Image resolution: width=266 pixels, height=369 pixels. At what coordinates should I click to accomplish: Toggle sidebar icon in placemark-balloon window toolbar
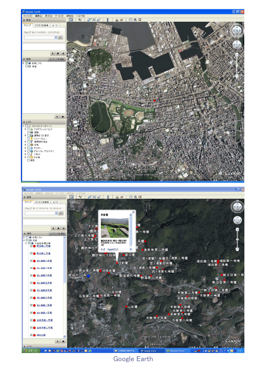71,197
